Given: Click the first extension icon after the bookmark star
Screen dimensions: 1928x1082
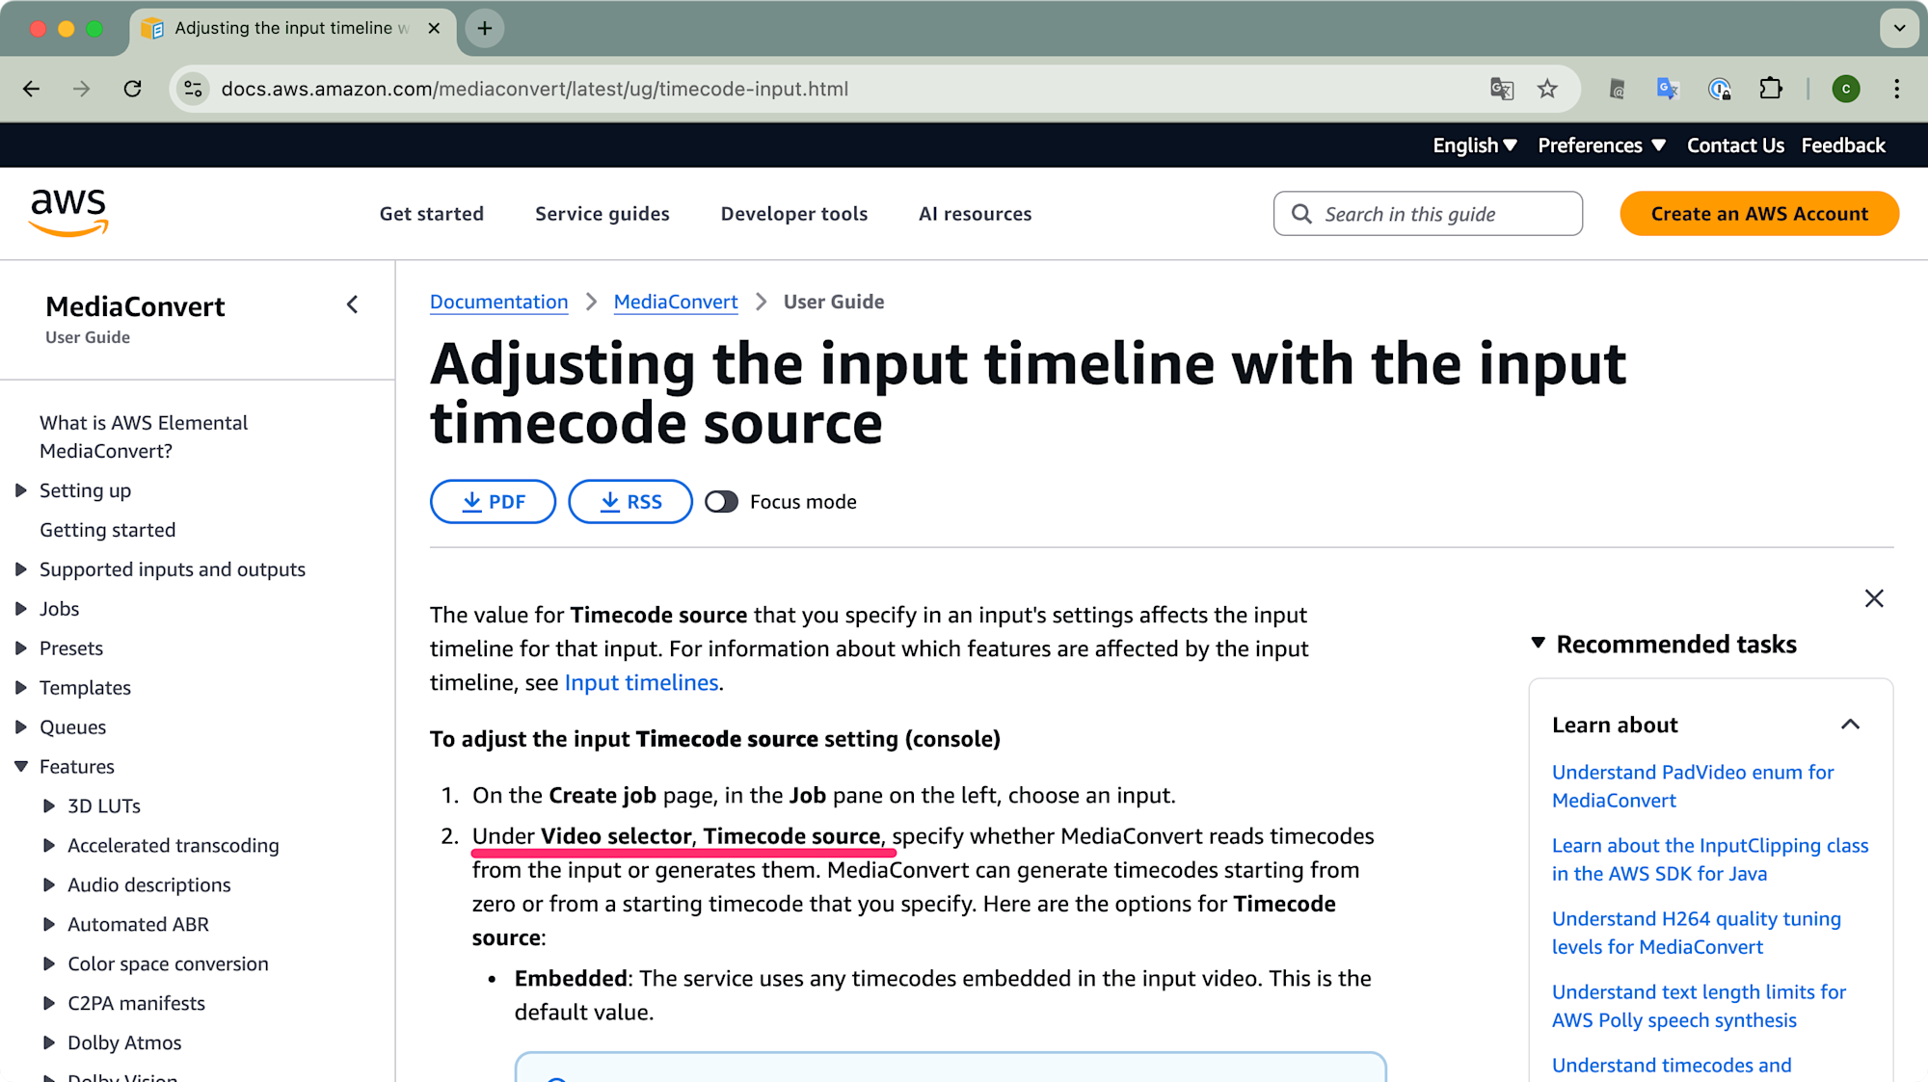Looking at the screenshot, I should pyautogui.click(x=1618, y=89).
